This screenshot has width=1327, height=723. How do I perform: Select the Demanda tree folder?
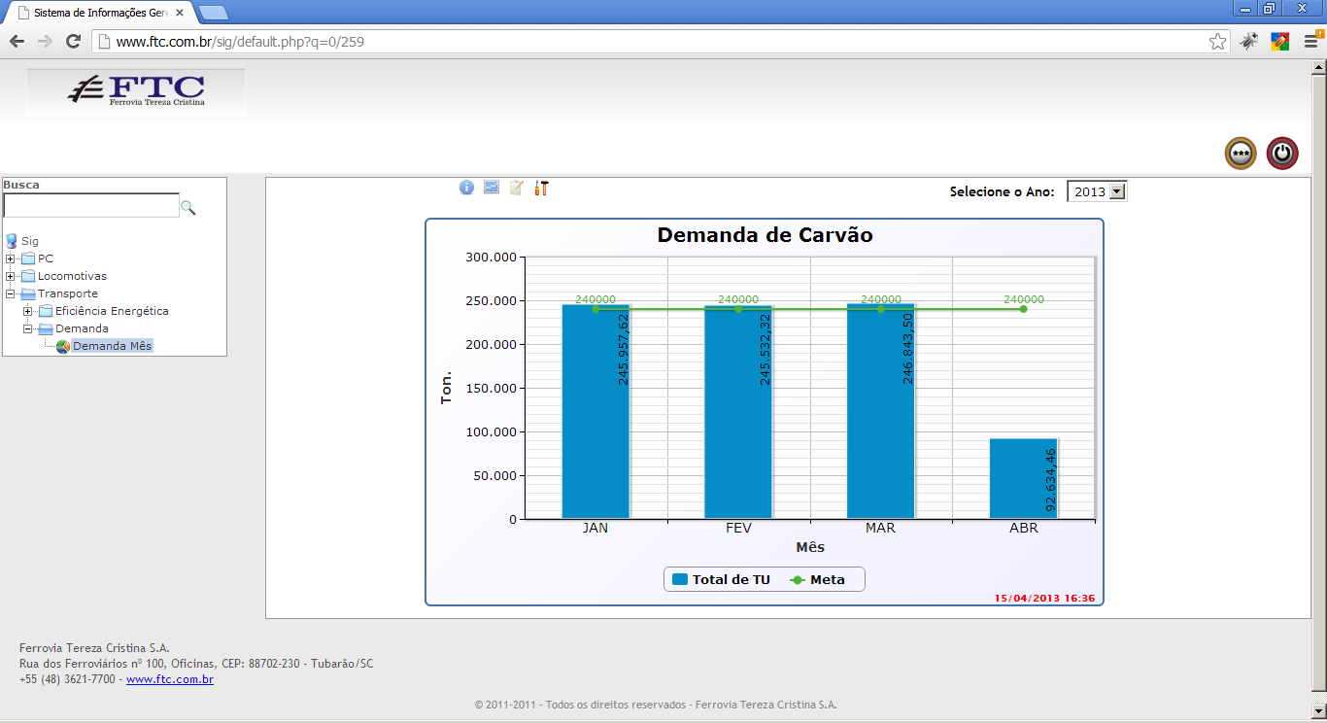coord(82,328)
